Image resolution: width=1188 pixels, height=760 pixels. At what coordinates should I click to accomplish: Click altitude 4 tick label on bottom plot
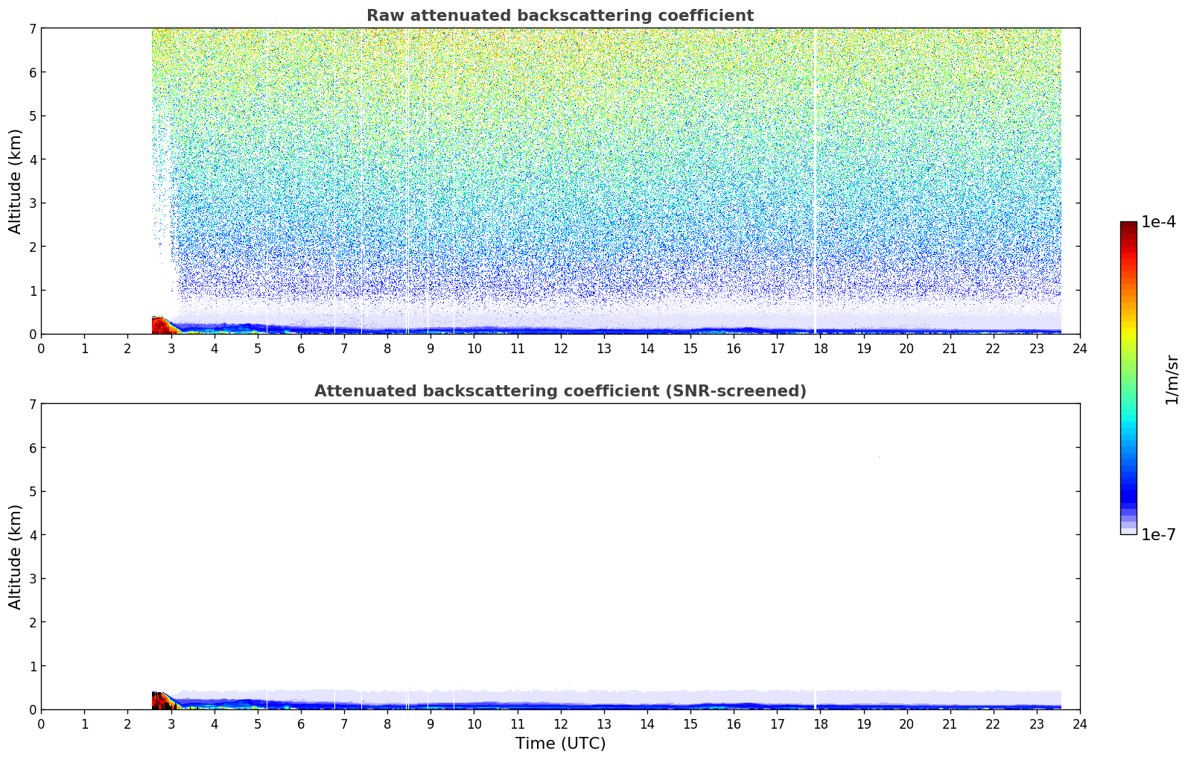click(32, 535)
